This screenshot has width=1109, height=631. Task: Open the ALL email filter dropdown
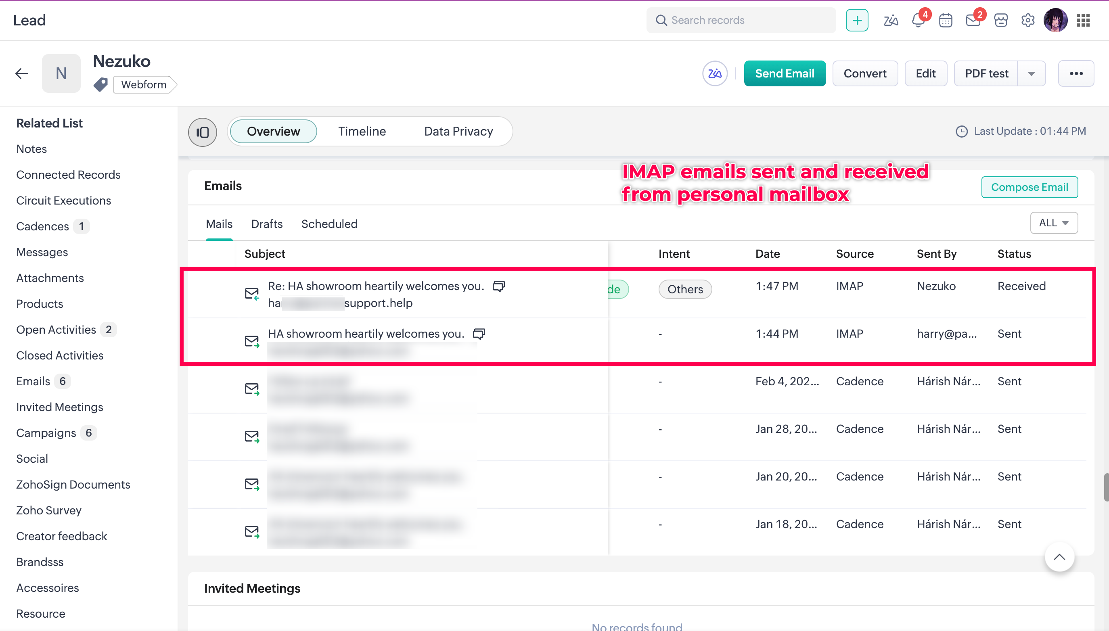tap(1054, 223)
